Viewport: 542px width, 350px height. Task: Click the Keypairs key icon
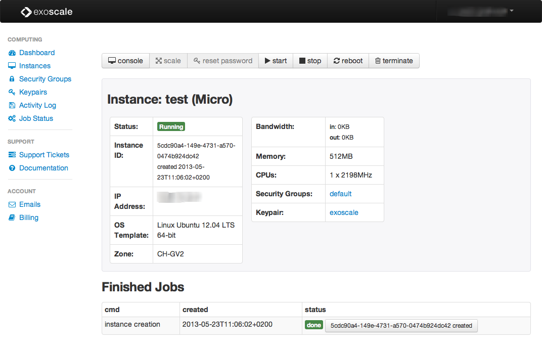tap(12, 93)
